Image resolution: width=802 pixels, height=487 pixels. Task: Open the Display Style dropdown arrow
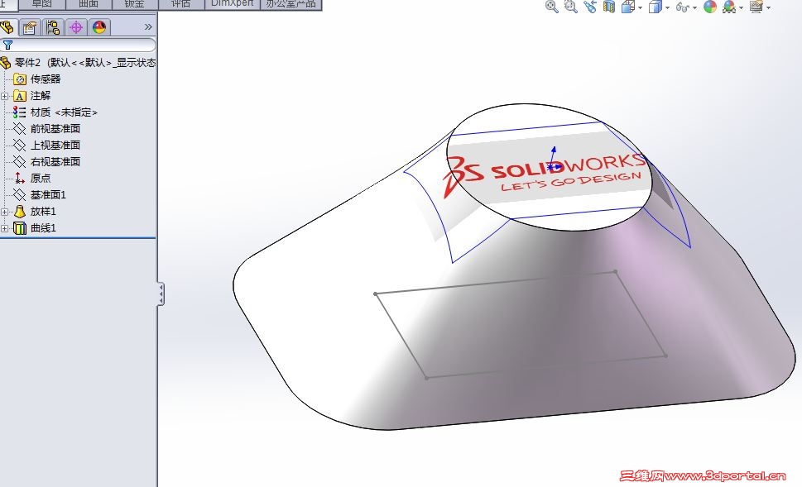coord(667,7)
